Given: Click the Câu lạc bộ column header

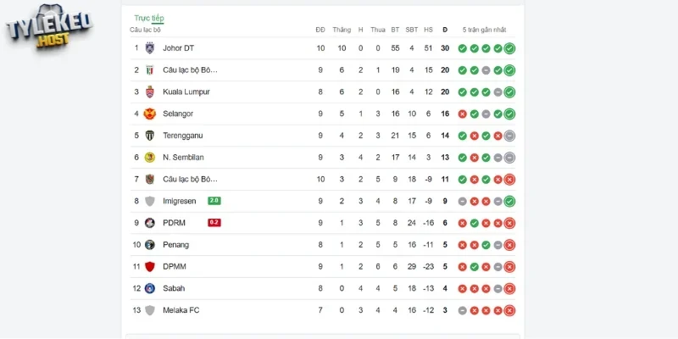Looking at the screenshot, I should 145,30.
